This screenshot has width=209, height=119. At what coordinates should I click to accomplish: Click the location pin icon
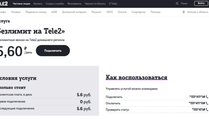point(184,12)
